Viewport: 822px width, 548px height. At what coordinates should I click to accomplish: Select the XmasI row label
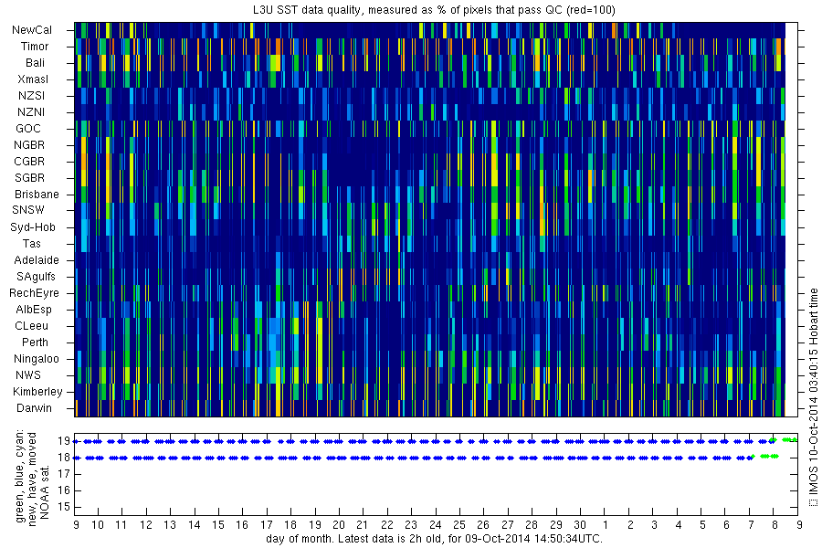[33, 79]
